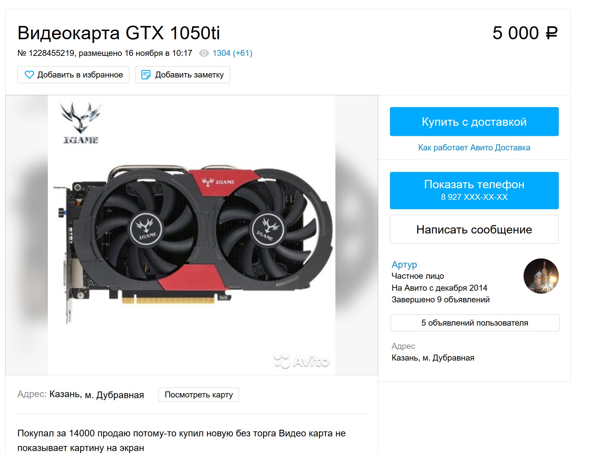Open the Как работает Авито Доставка link
604x453 pixels.
(474, 148)
